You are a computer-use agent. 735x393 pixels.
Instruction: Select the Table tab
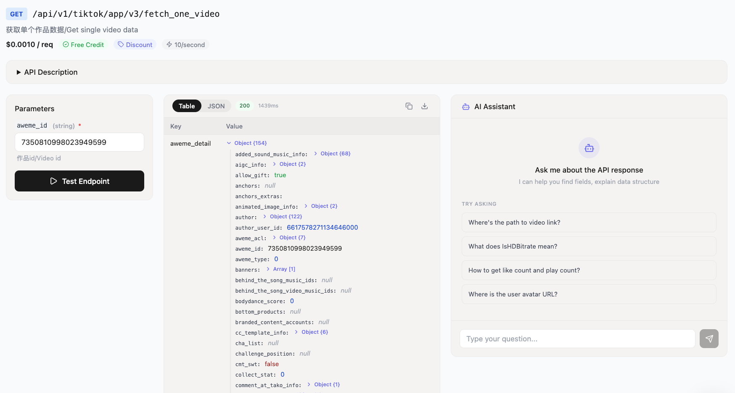pyautogui.click(x=186, y=106)
